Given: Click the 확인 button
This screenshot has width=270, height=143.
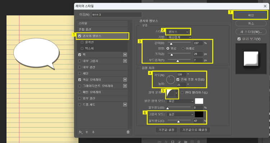Looking at the screenshot, I should [251, 15].
